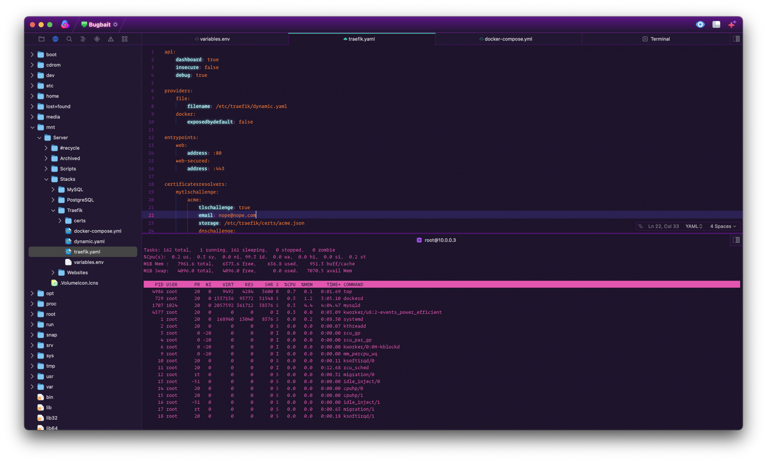
Task: Click line number 12 in the gutter
Action: pos(151,138)
